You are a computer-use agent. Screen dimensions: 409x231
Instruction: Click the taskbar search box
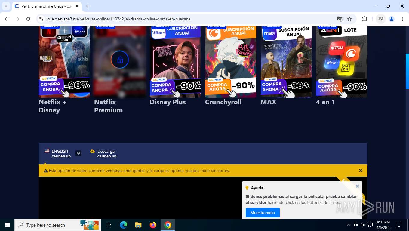pos(58,225)
